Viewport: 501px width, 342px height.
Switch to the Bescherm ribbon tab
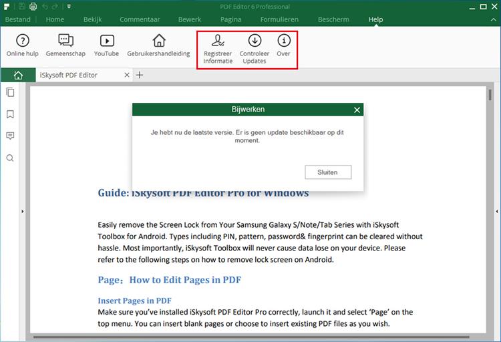click(x=333, y=19)
